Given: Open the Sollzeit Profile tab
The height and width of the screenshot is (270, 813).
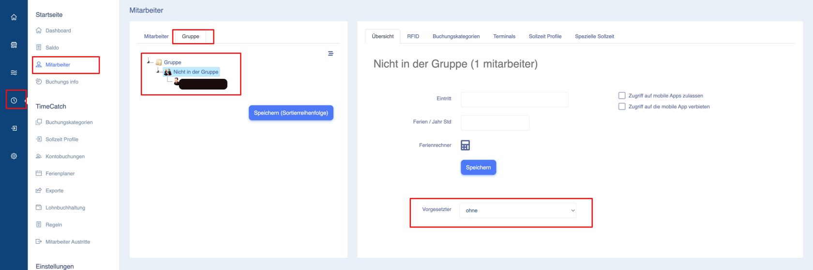Looking at the screenshot, I should (x=545, y=36).
